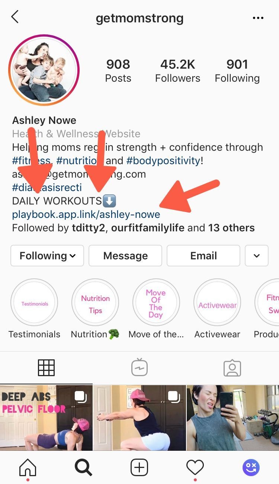
Task: Open the Home feed icon
Action: [28, 467]
